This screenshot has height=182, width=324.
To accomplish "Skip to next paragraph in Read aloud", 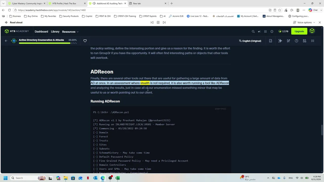I will pos(164,22).
